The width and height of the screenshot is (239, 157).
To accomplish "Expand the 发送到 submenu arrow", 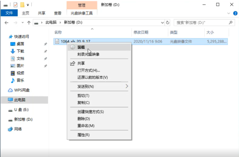I will (127, 86).
